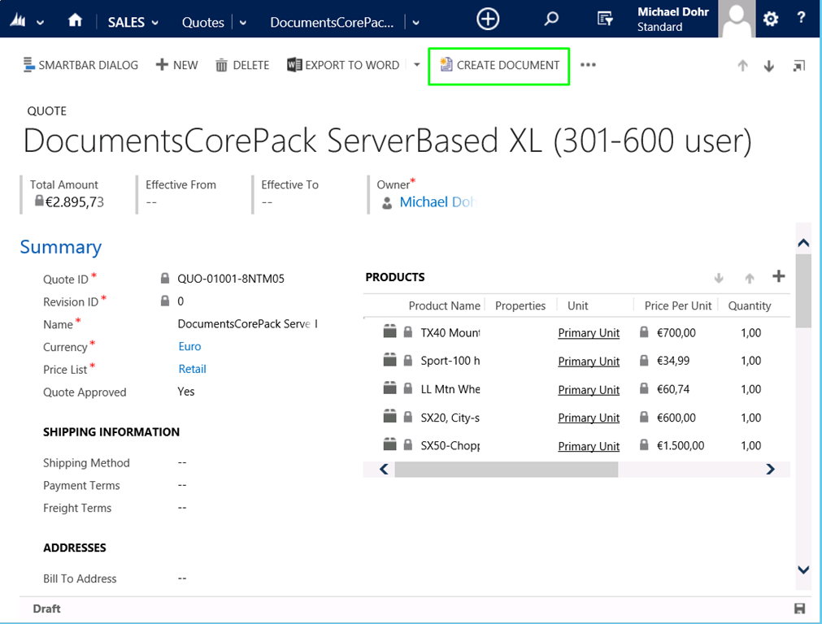Show more commands via ellipsis
822x624 pixels.
point(588,65)
